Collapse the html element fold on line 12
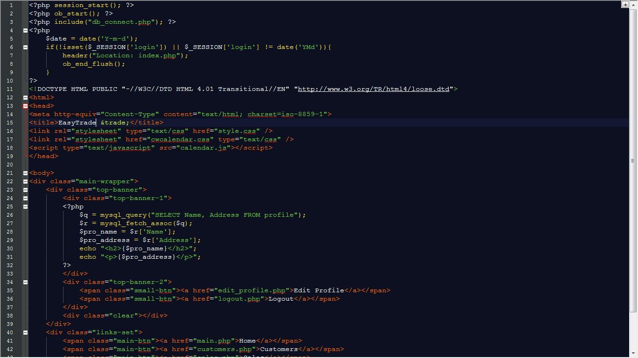Viewport: 638px width, 358px height. pyautogui.click(x=25, y=97)
